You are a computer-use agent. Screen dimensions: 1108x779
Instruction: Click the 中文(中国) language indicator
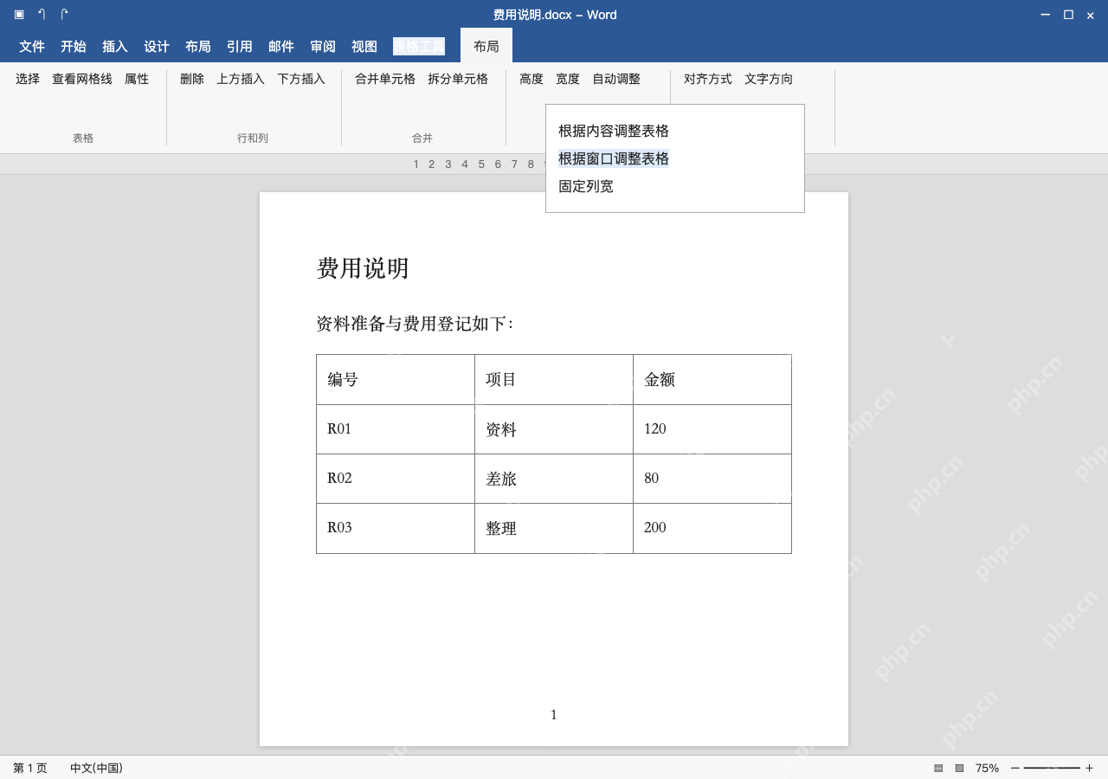click(x=96, y=768)
